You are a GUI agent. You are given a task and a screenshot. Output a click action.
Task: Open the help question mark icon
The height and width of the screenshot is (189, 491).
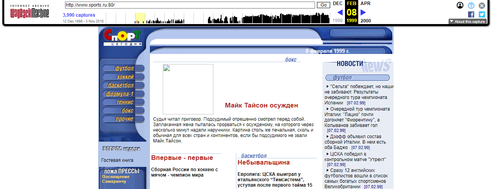click(x=471, y=5)
